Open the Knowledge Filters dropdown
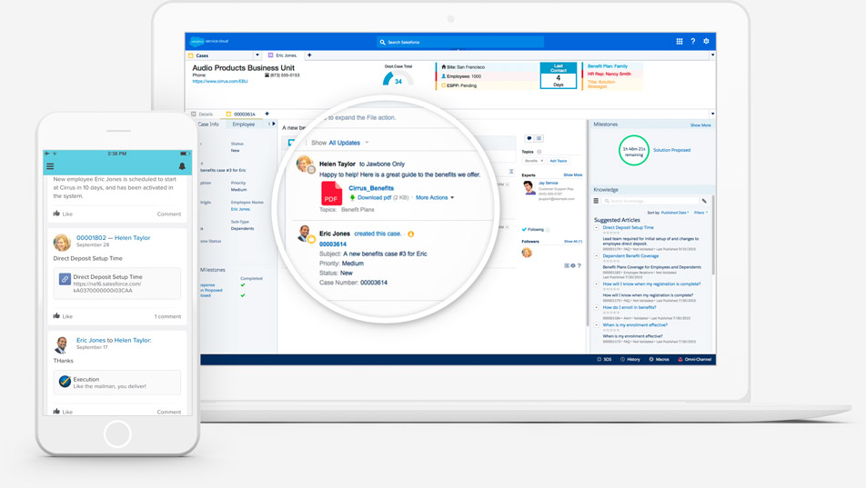 tap(700, 213)
